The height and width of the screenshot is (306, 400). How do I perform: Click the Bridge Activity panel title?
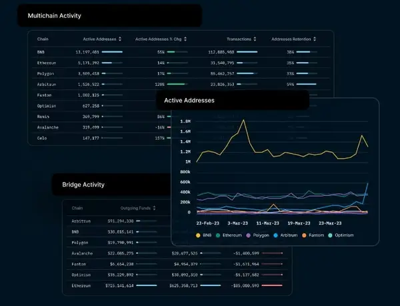[x=83, y=185]
